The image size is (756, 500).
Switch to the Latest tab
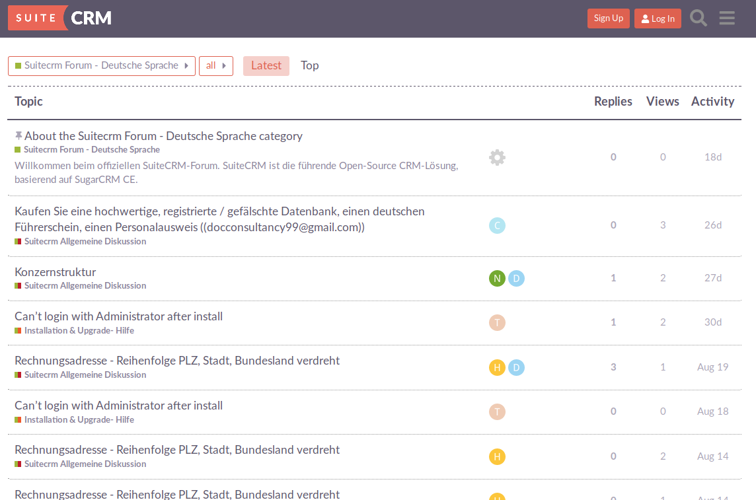tap(266, 65)
